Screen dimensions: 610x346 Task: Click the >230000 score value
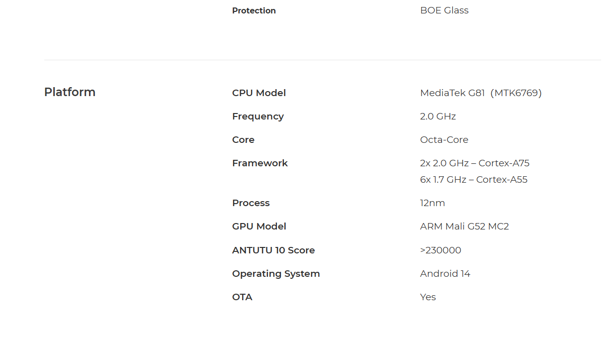point(440,250)
